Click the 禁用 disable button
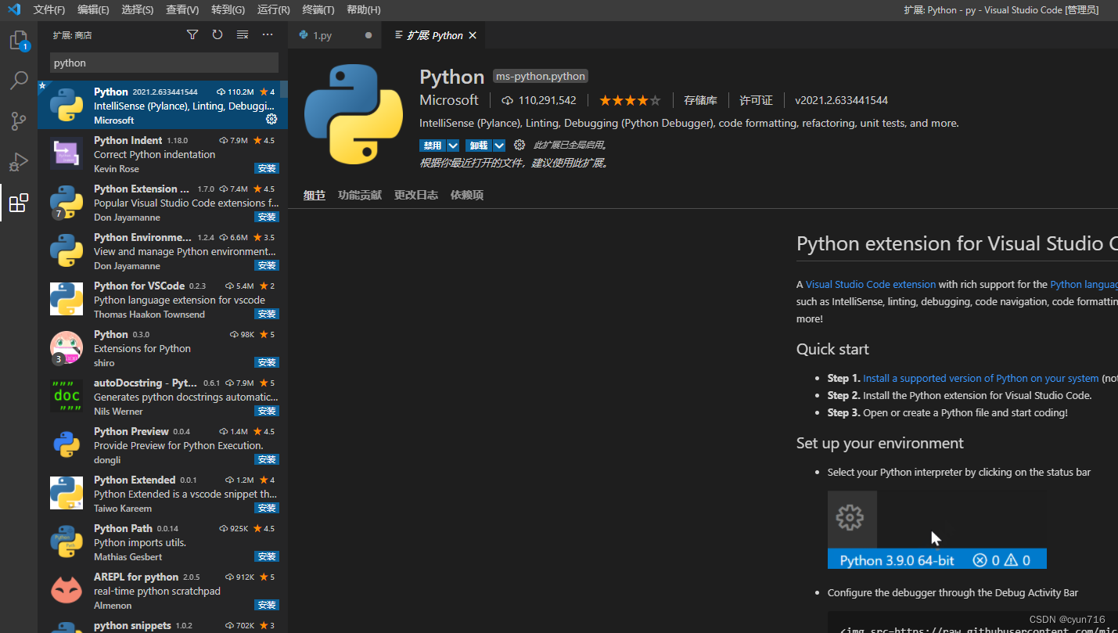Image resolution: width=1118 pixels, height=633 pixels. coord(433,146)
